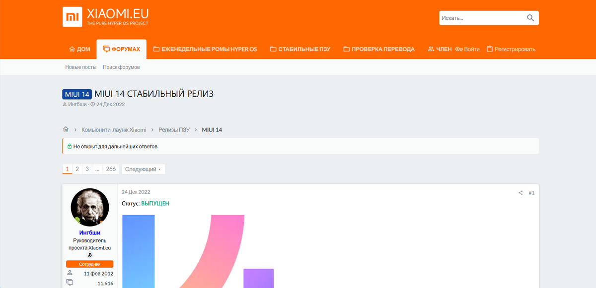The image size is (596, 288).
Task: Open Ингбши's avatar picture
Action: pos(90,207)
